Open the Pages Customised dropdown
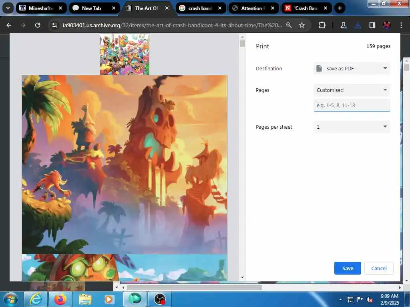 point(352,90)
